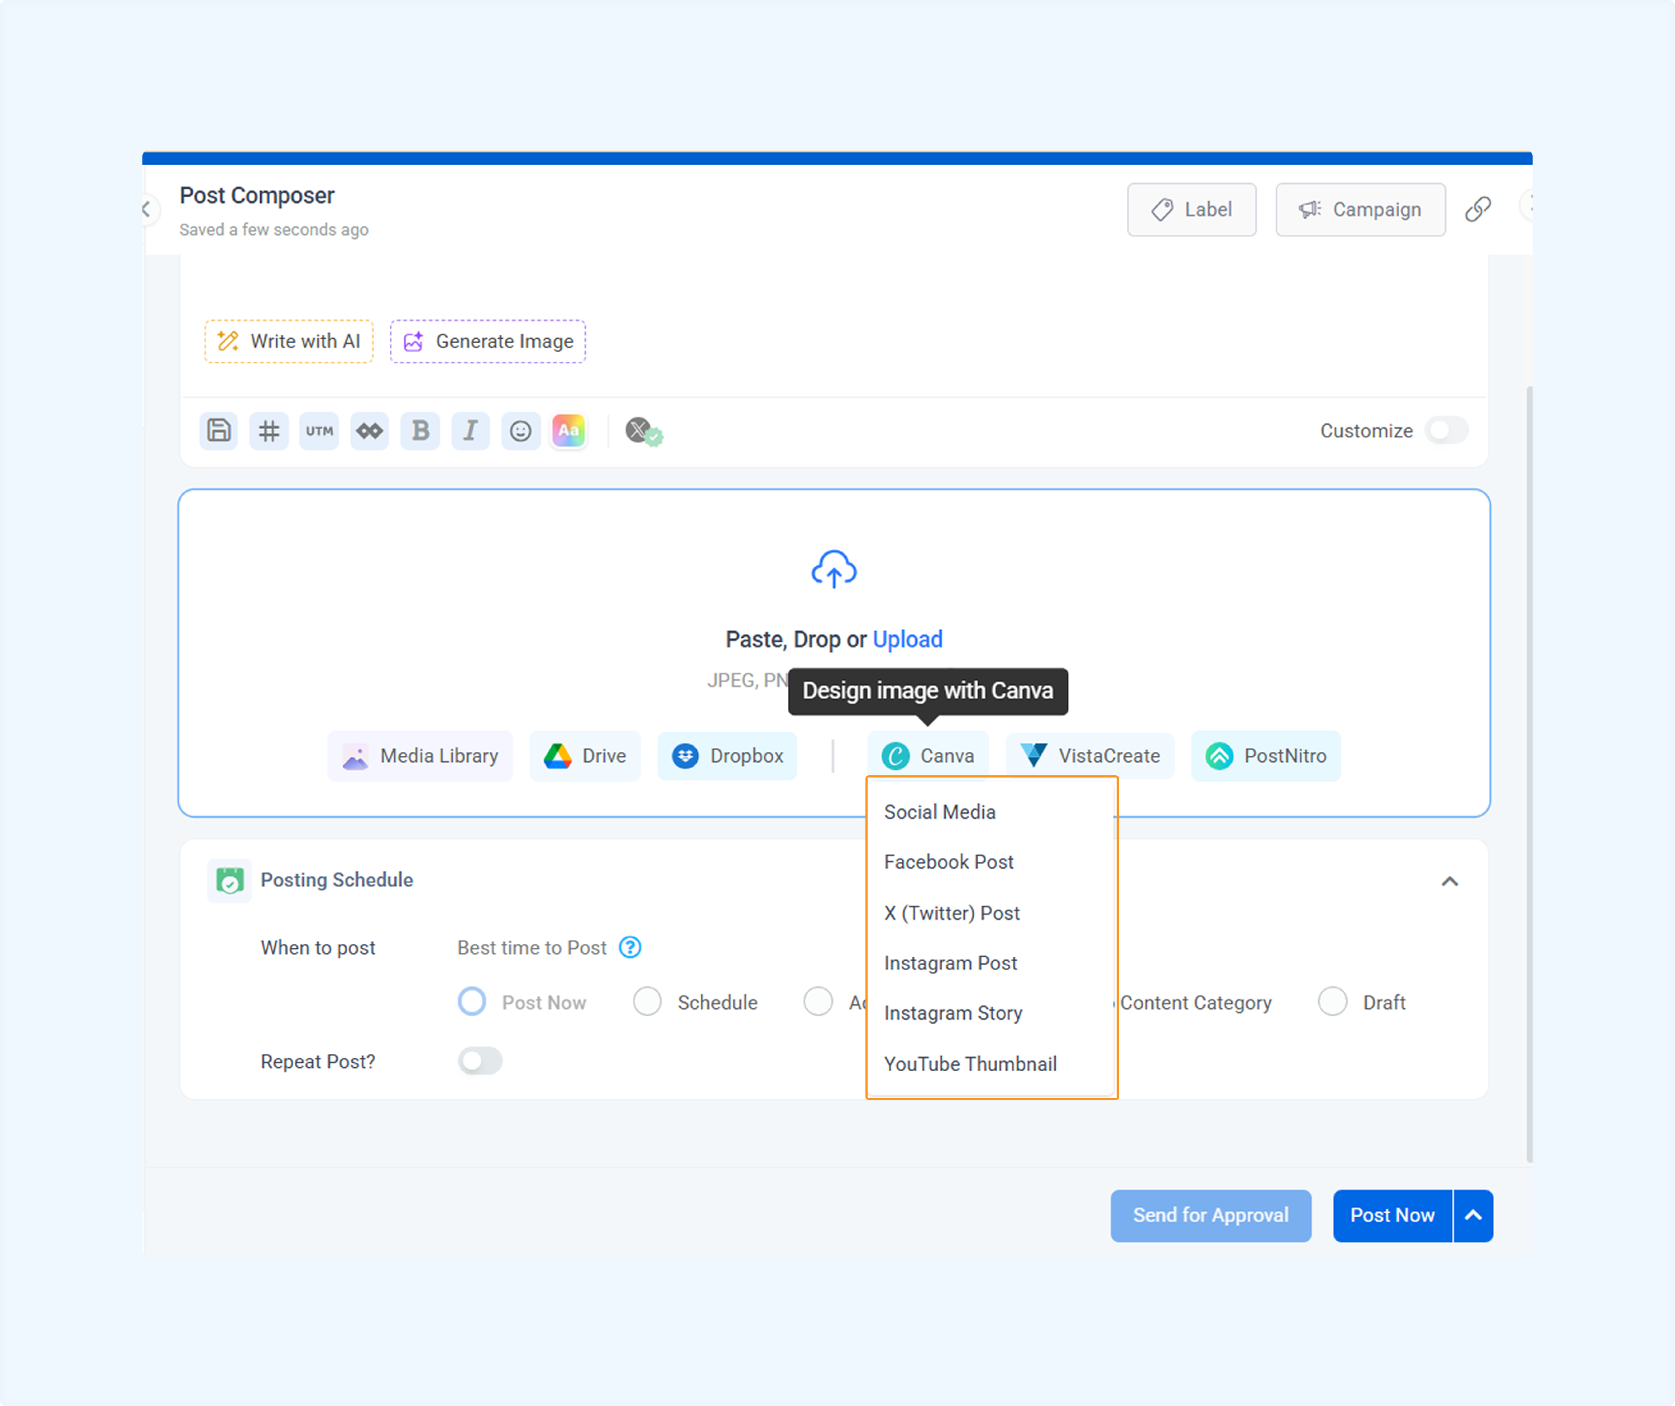Click the Upload link
Image resolution: width=1675 pixels, height=1406 pixels.
pos(908,640)
